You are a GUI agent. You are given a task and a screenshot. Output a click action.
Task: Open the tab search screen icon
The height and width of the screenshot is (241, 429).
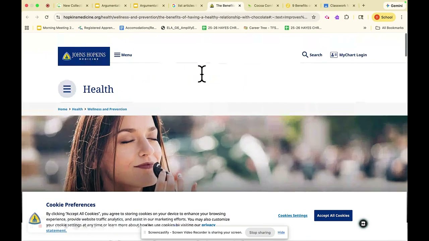click(x=361, y=17)
